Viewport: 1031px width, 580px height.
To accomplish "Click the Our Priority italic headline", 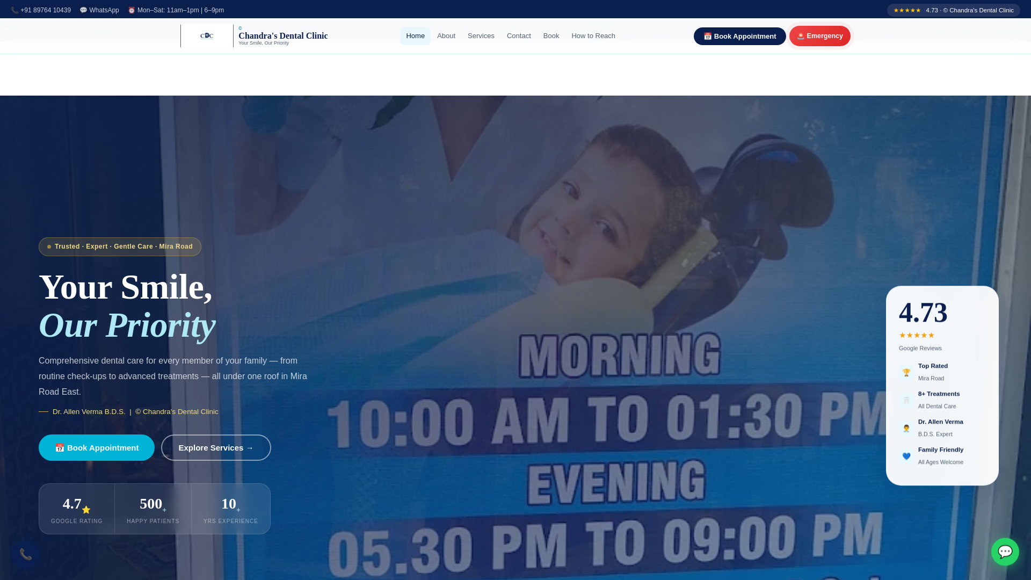I will tap(127, 325).
